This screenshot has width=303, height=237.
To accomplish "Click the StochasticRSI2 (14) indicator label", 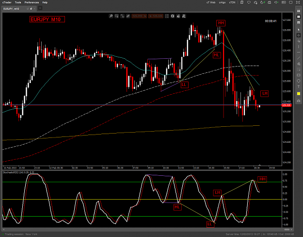I will point(18,172).
